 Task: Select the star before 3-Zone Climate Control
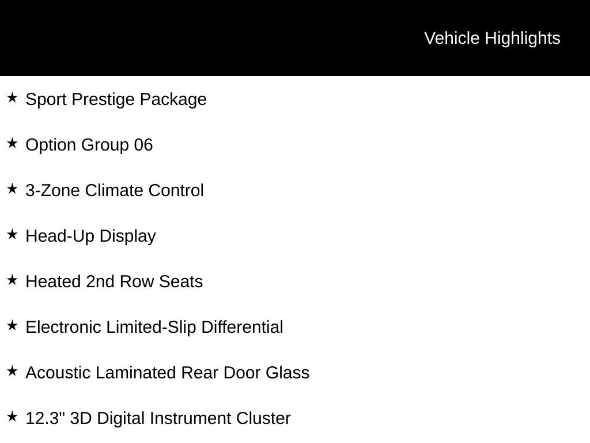point(12,189)
